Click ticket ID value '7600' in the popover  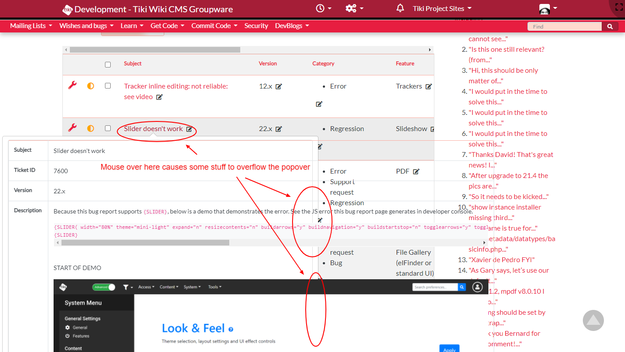click(x=61, y=171)
